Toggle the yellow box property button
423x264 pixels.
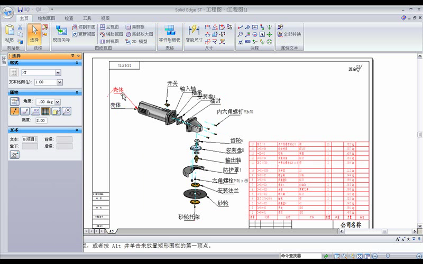point(56,111)
